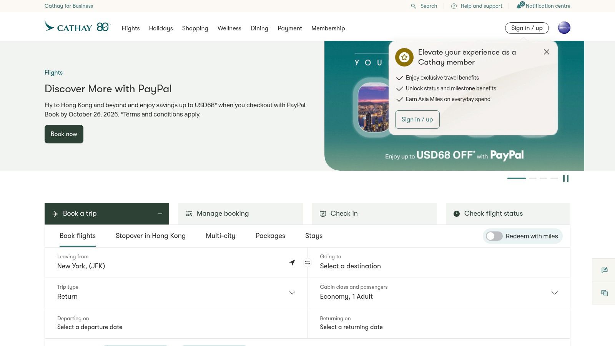Open the Dining menu
Screen dimensions: 615x346
[259, 28]
